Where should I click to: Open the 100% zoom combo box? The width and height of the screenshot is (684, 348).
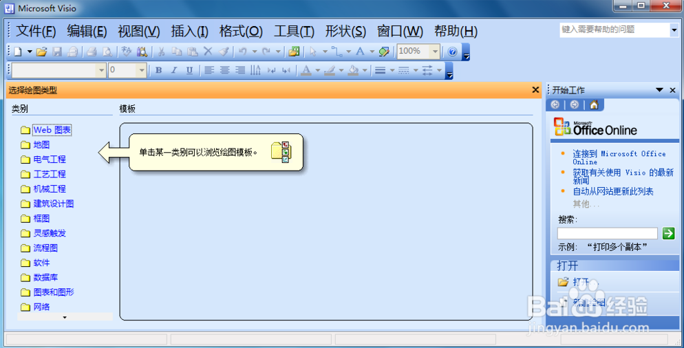tap(435, 52)
